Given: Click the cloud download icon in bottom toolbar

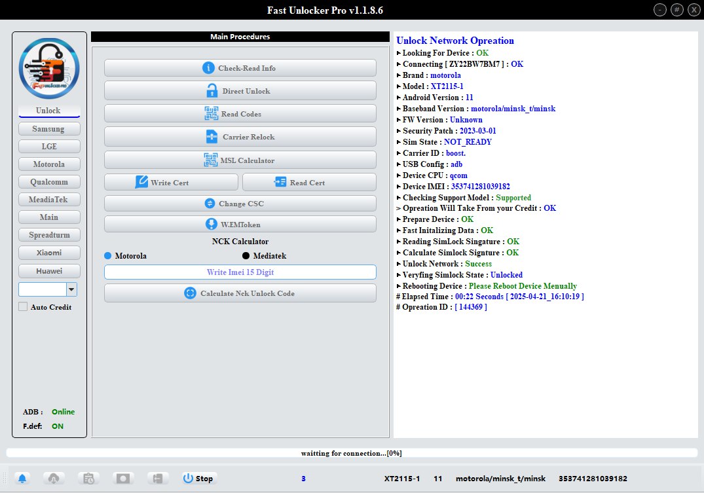Looking at the screenshot, I should pos(54,479).
